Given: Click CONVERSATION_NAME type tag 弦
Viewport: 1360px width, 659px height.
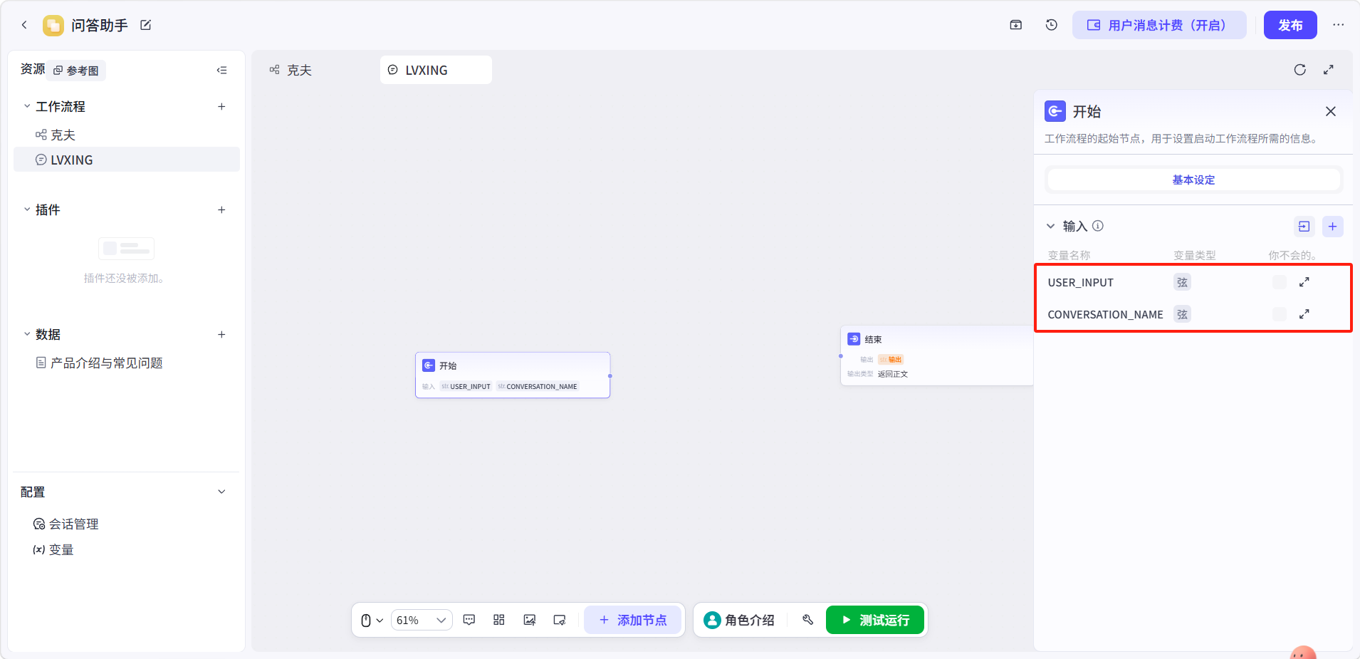Looking at the screenshot, I should tap(1182, 314).
